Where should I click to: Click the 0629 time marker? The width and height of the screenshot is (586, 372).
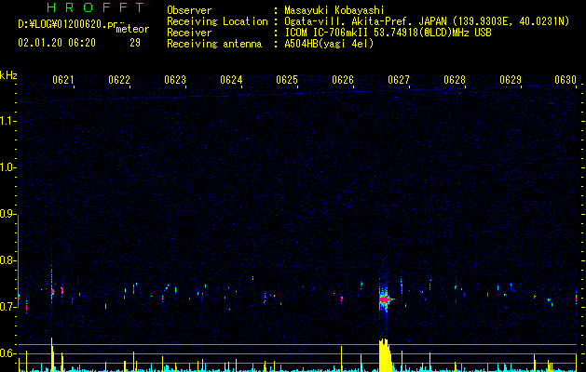coord(511,80)
